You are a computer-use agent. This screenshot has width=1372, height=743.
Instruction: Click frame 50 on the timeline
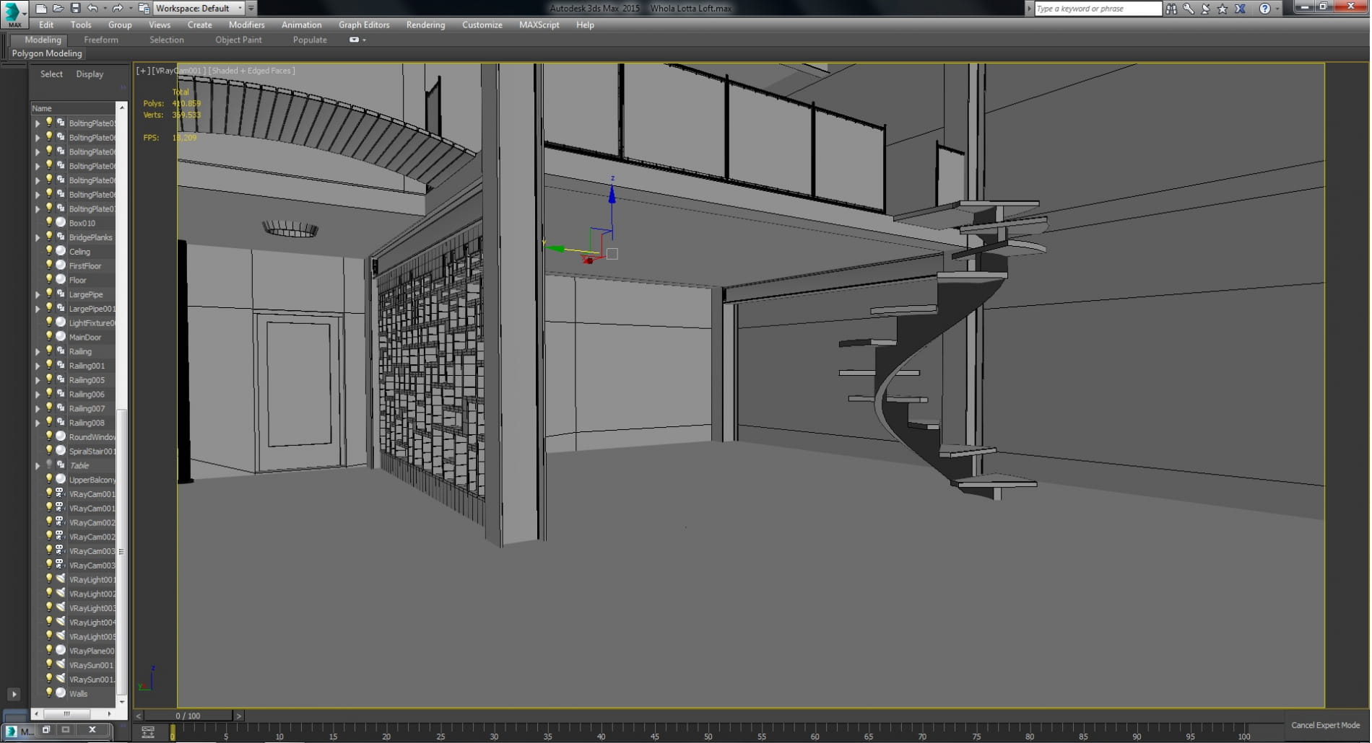click(708, 733)
